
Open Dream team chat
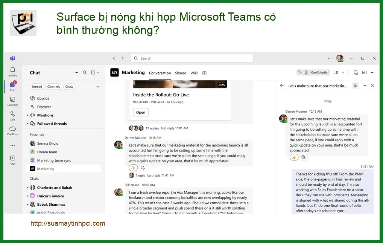(64, 152)
